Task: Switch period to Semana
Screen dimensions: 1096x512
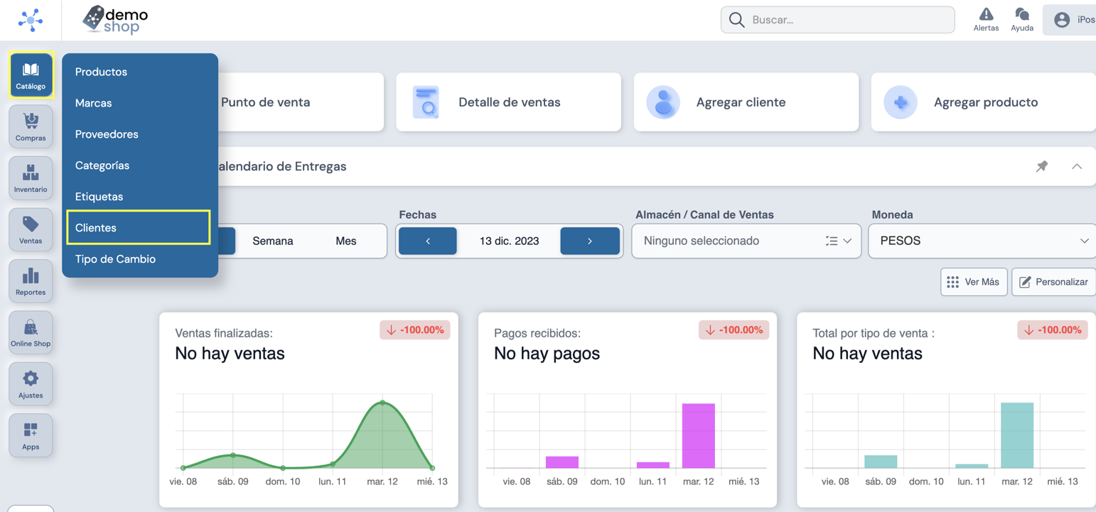Action: click(273, 241)
